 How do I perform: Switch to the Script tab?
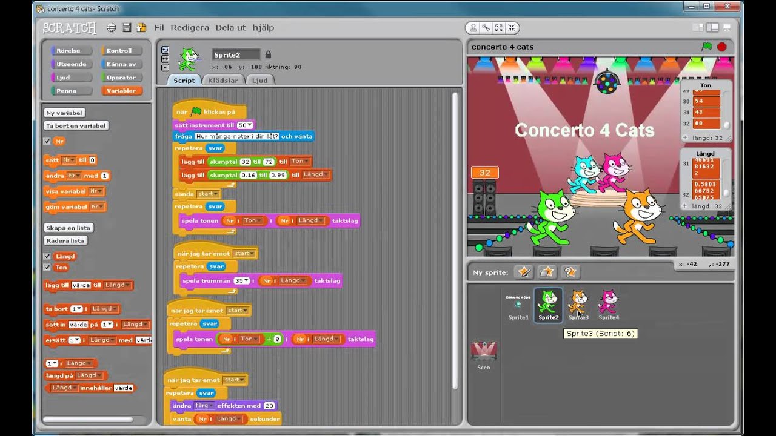pos(184,80)
